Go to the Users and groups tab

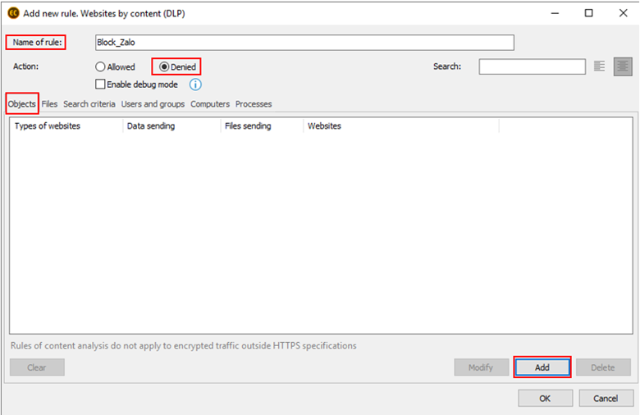[153, 104]
